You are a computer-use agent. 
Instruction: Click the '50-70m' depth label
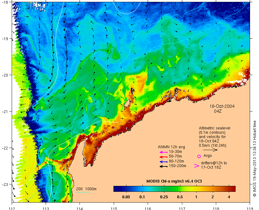[x=175, y=156]
